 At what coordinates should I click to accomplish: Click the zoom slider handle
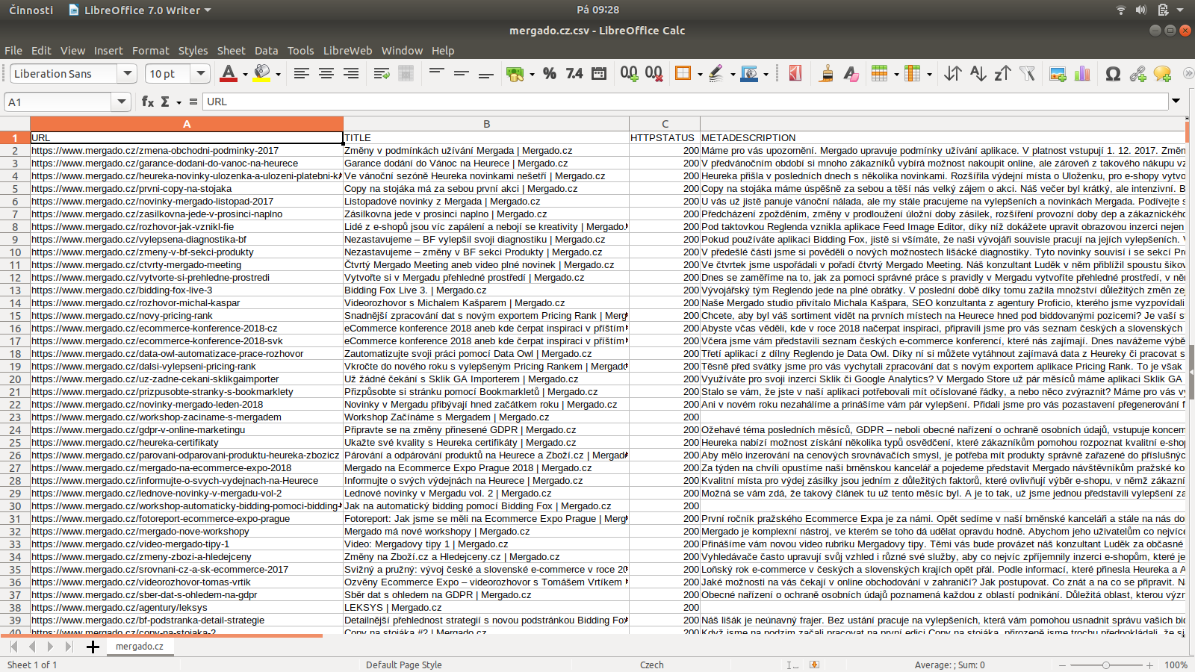pos(1106,665)
